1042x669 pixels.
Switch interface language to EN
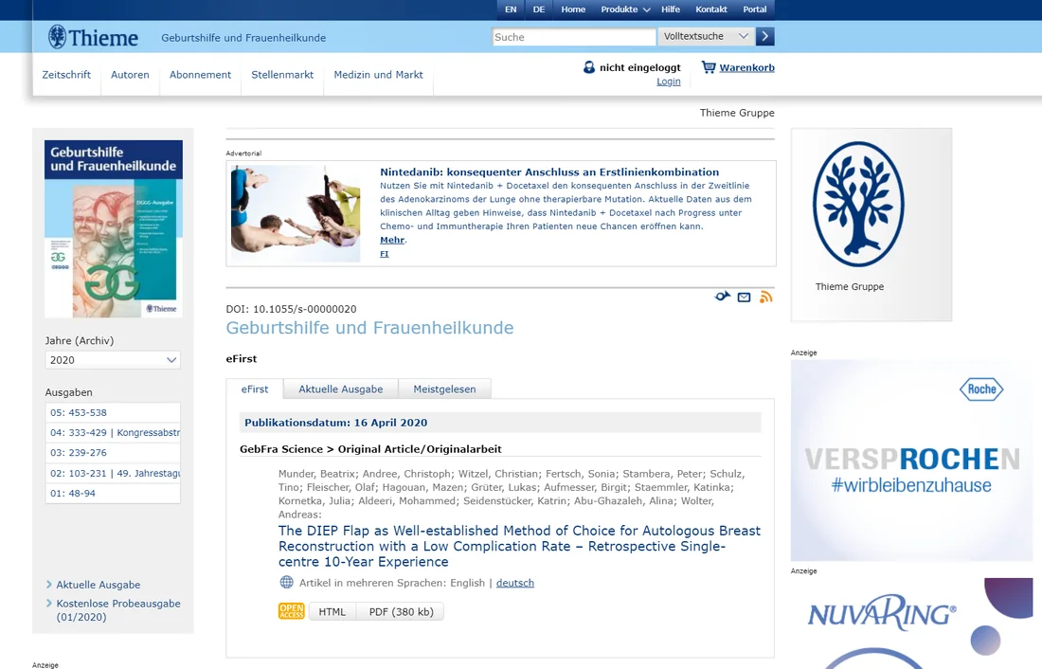[511, 9]
